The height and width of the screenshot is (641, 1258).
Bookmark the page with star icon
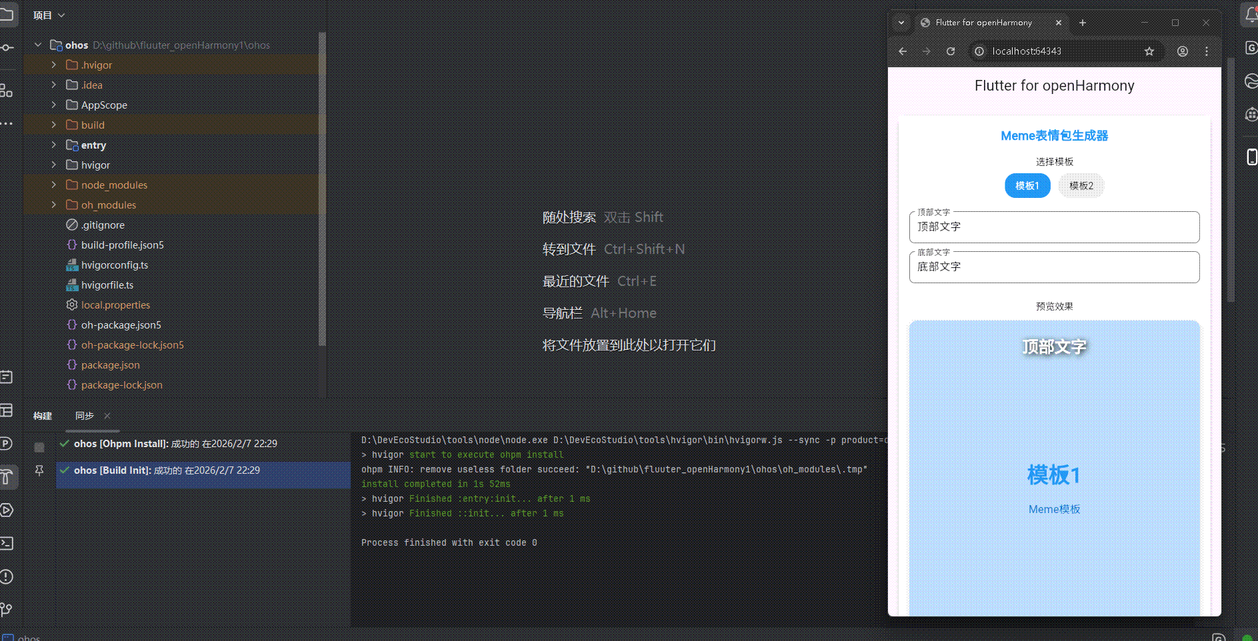pos(1149,51)
